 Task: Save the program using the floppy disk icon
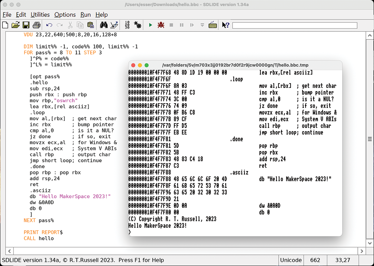point(26,25)
